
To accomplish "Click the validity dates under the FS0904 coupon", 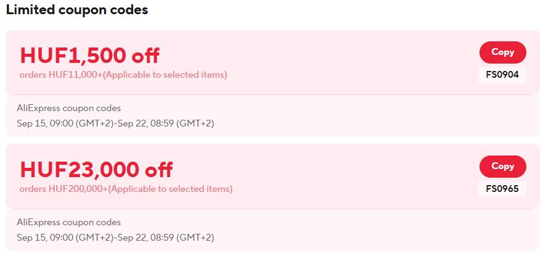I will click(115, 123).
